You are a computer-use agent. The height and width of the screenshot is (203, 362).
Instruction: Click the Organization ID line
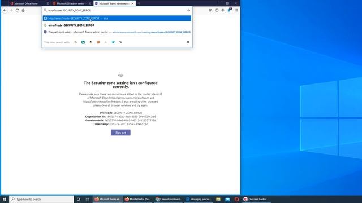[x=120, y=117]
